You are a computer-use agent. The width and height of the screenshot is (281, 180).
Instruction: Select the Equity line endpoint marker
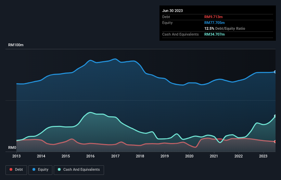coord(275,72)
